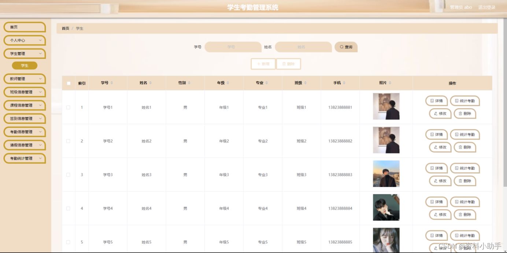Sort the 班级 column using its arrows
Viewport: 507px width, 253px height.
click(x=306, y=83)
